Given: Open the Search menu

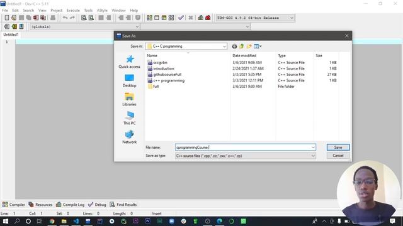Looking at the screenshot, I should coord(28,10).
